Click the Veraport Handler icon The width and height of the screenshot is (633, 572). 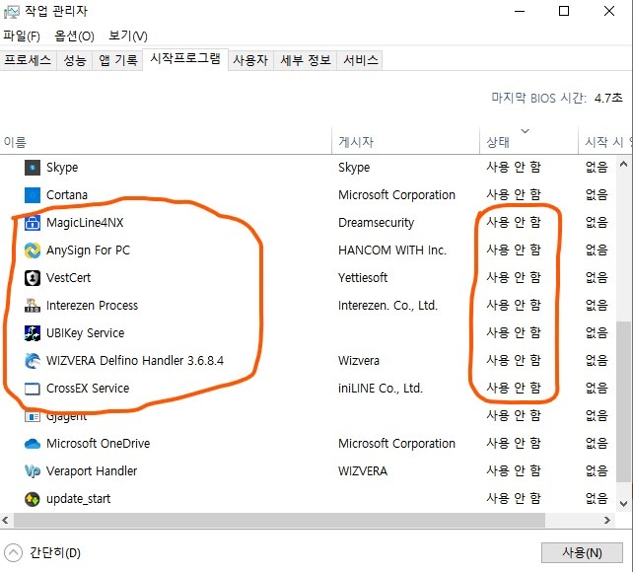pos(33,471)
